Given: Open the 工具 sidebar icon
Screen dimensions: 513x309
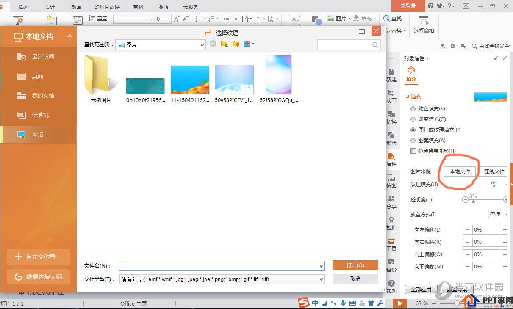Looking at the screenshot, I should (391, 244).
